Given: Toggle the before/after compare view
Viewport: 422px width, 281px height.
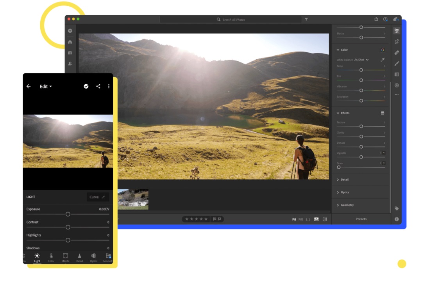Looking at the screenshot, I should [325, 219].
